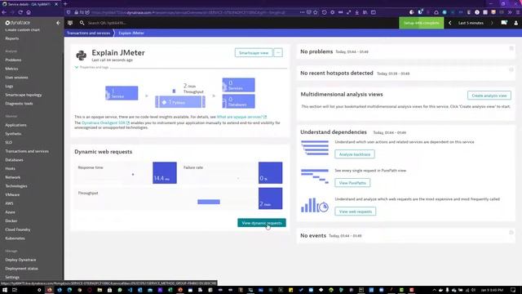Click the Python service icon beside title

pyautogui.click(x=82, y=55)
